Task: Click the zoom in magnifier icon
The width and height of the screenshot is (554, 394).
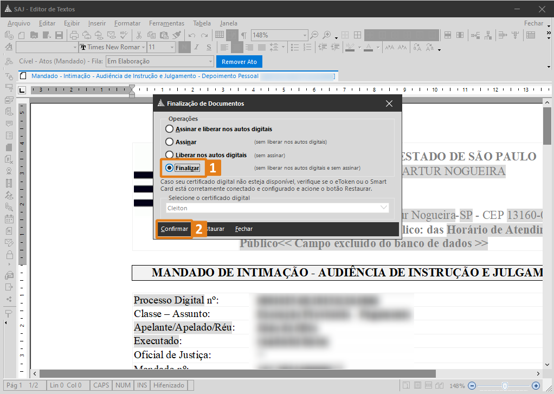Action: (x=327, y=35)
